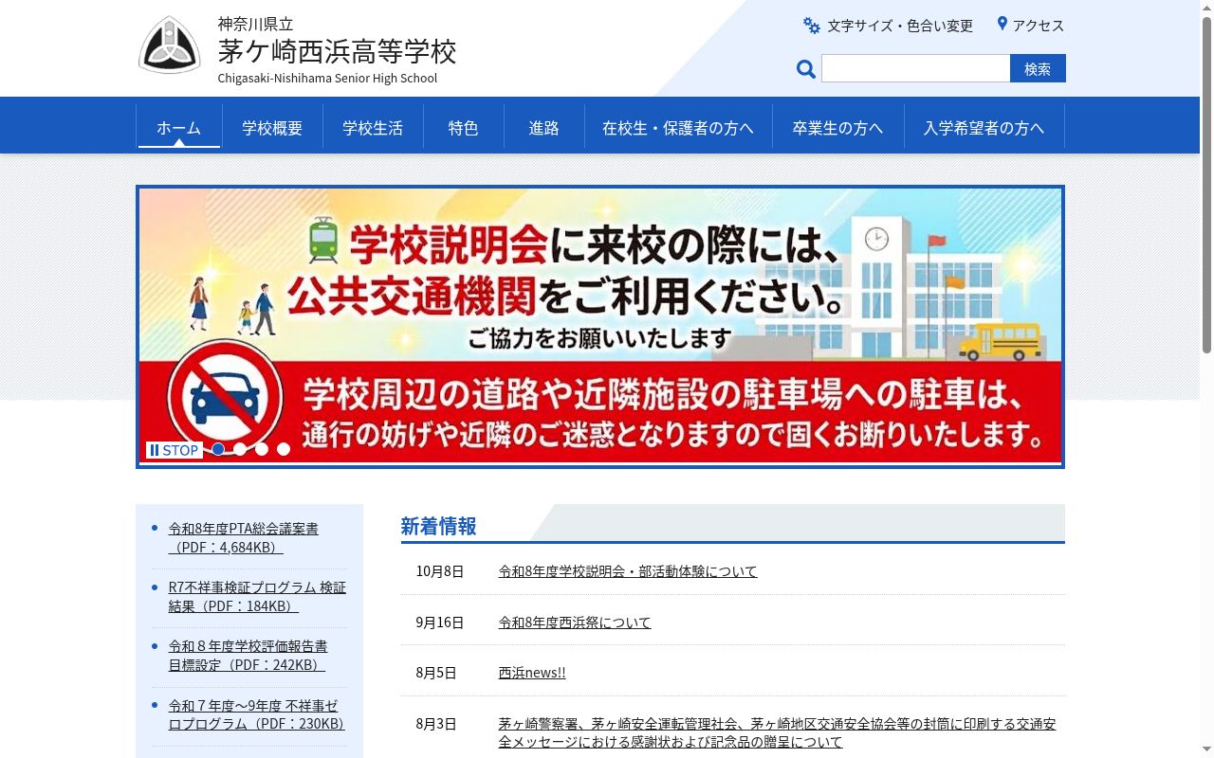Click the map pin access icon
1214x758 pixels.
tap(1002, 24)
